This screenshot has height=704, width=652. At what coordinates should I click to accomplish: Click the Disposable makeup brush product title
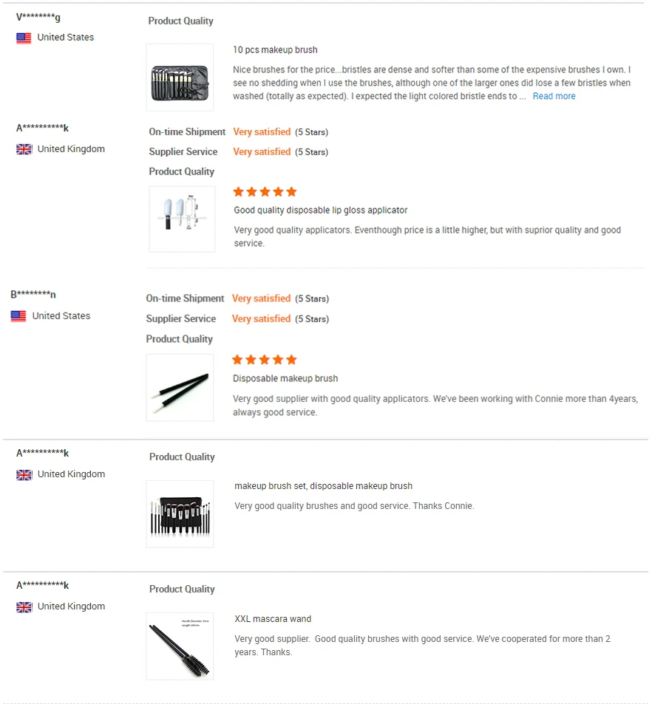(285, 378)
